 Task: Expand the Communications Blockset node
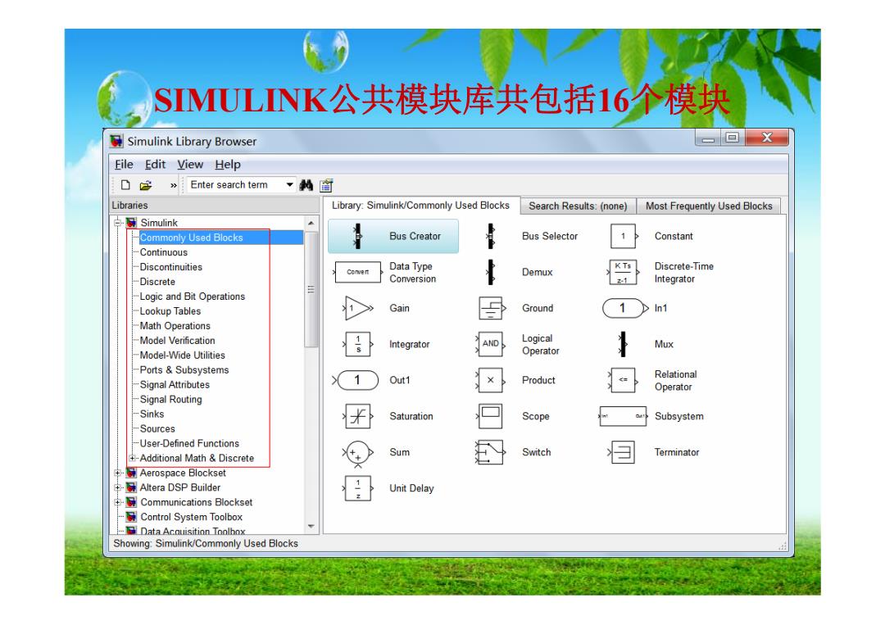point(118,502)
